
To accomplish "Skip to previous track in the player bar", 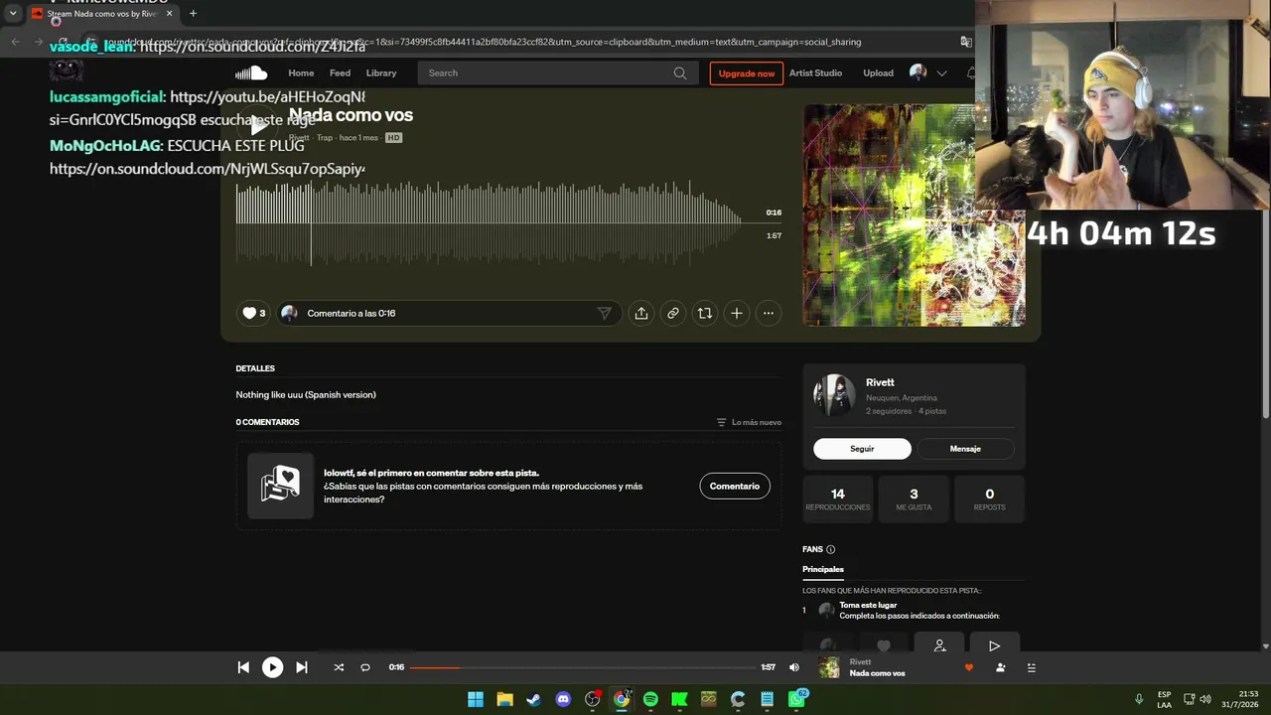I will pos(243,667).
